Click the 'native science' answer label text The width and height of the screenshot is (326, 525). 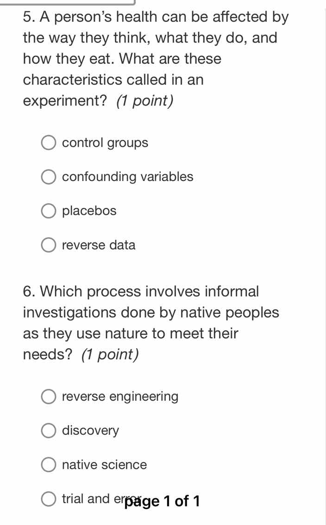105,465
